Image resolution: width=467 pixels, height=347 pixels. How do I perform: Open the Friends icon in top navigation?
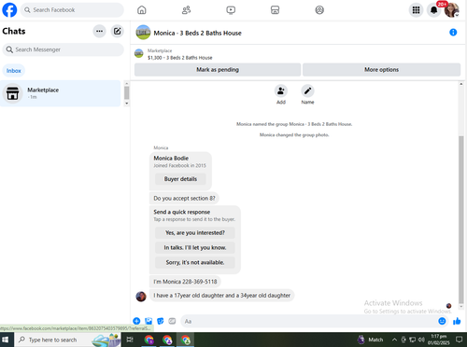point(186,10)
